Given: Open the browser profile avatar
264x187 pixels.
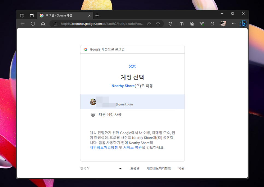Looking at the screenshot, I should [x=223, y=24].
